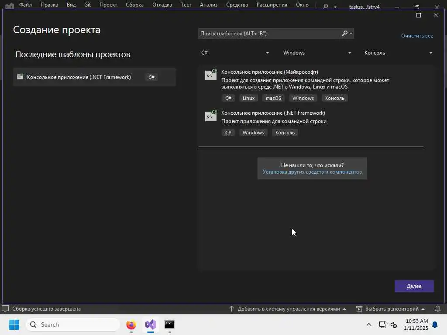Open the Git menu
The height and width of the screenshot is (335, 447).
pos(87,4)
